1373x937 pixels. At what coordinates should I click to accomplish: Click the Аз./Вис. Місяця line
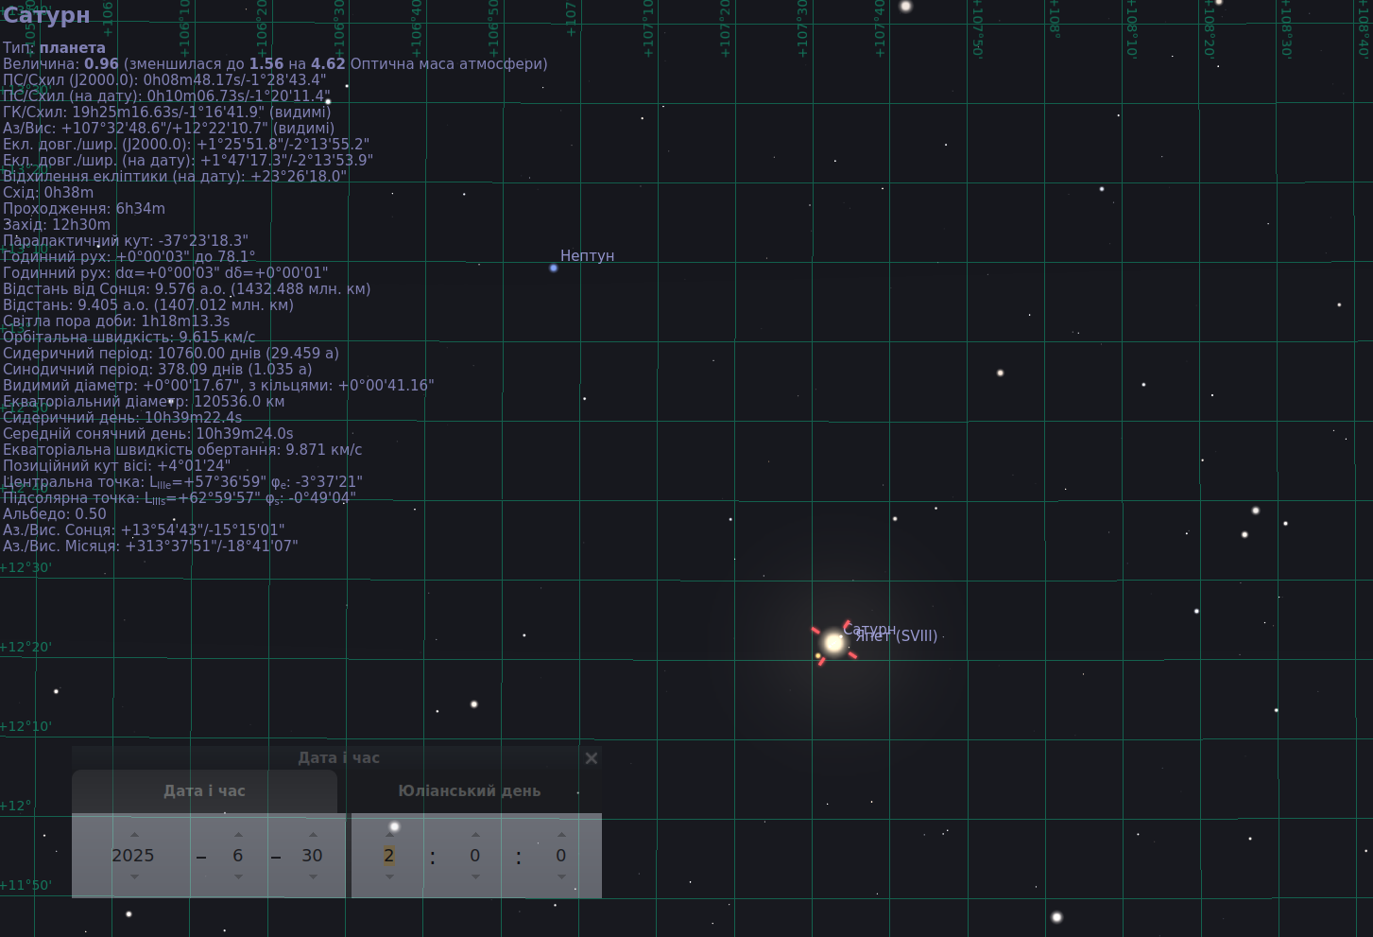tap(150, 547)
